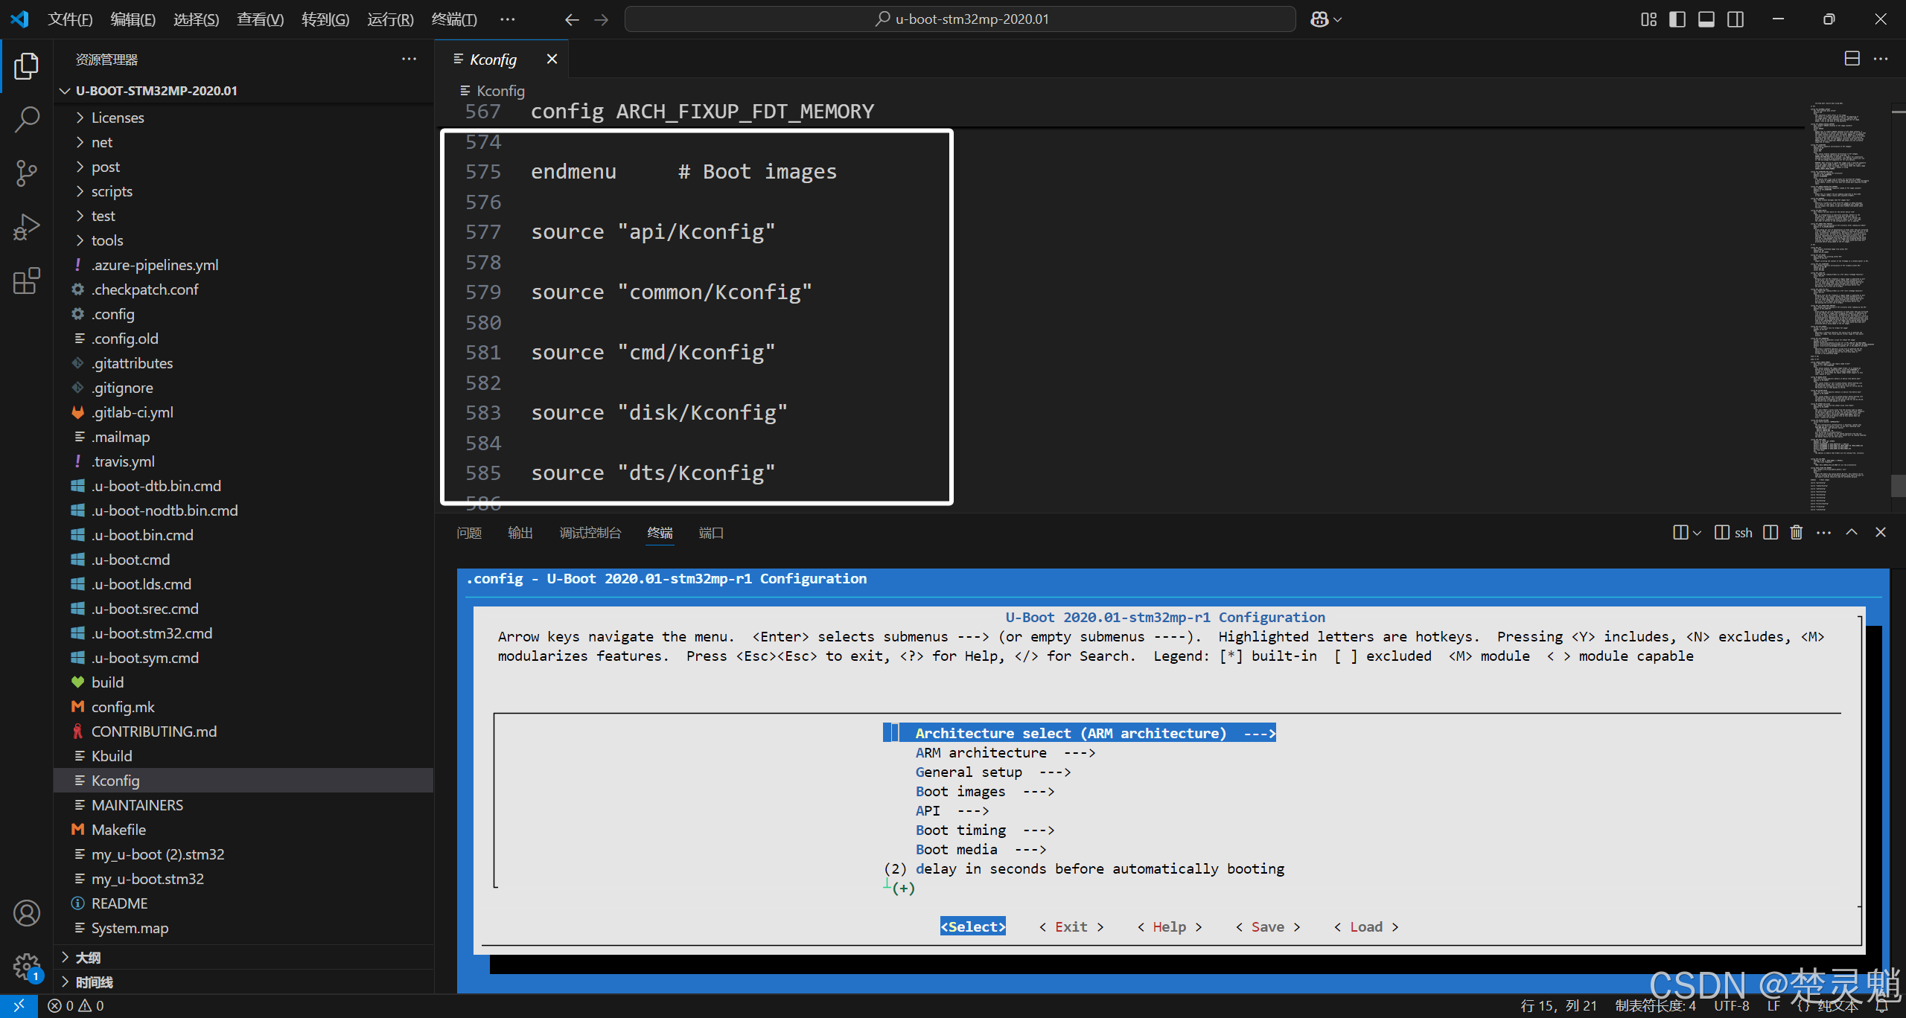This screenshot has height=1018, width=1906.
Task: Switch to the 输出 panel tab
Action: click(520, 533)
